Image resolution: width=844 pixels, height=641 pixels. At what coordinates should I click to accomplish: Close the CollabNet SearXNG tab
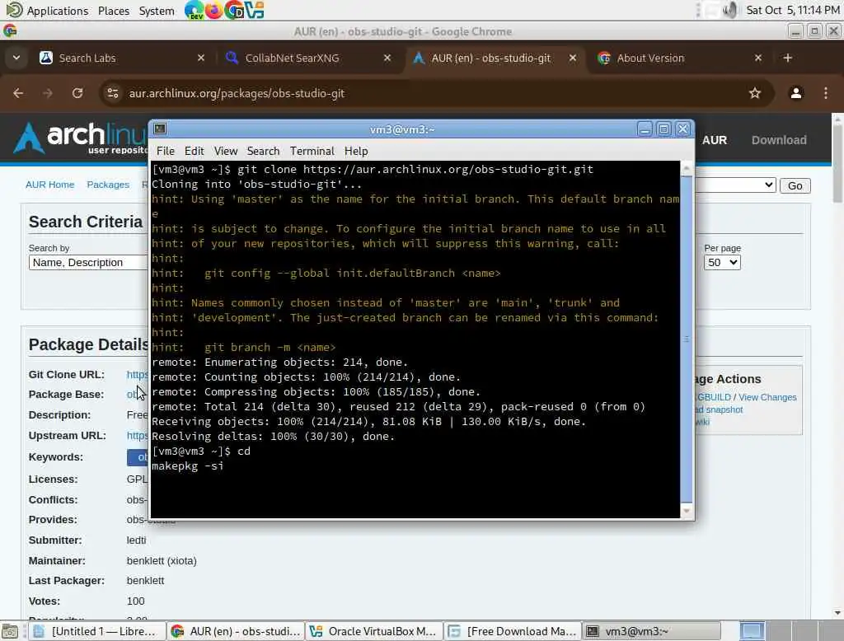tap(387, 58)
